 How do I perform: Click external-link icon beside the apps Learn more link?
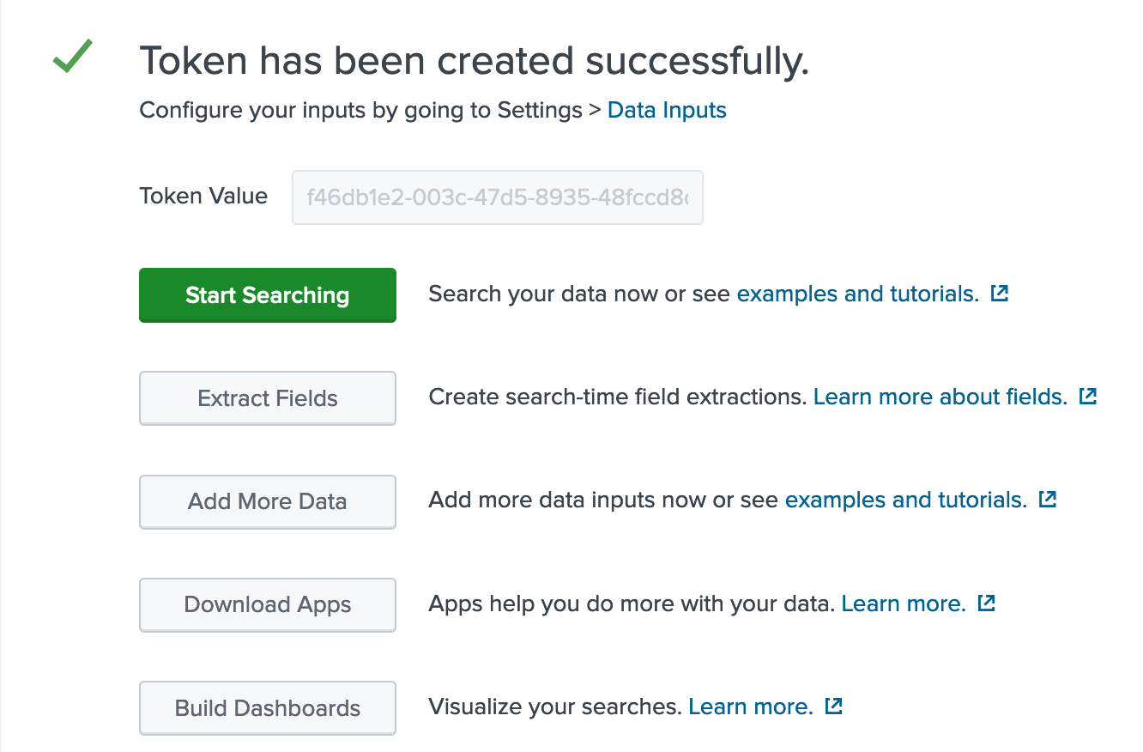(x=987, y=603)
